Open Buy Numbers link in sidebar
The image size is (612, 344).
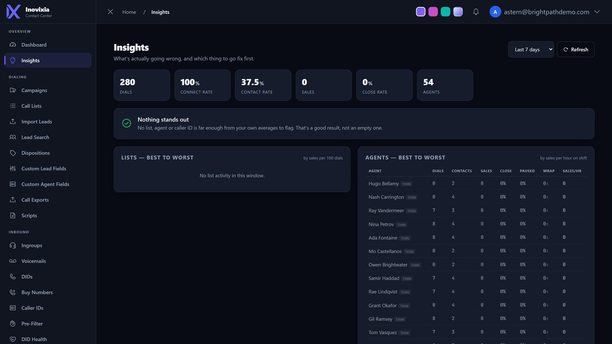click(x=48, y=292)
